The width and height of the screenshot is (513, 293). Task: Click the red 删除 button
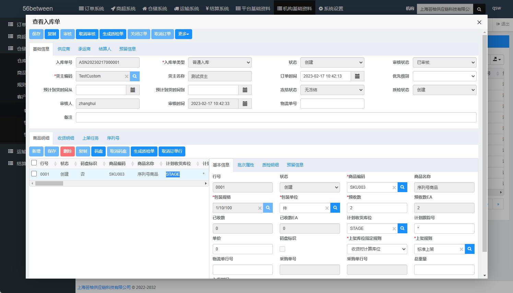[67, 151]
